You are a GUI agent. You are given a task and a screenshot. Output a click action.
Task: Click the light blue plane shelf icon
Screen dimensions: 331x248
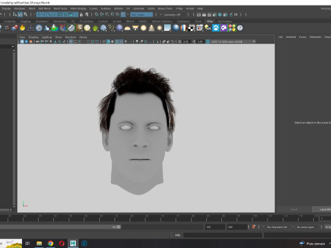click(x=168, y=28)
